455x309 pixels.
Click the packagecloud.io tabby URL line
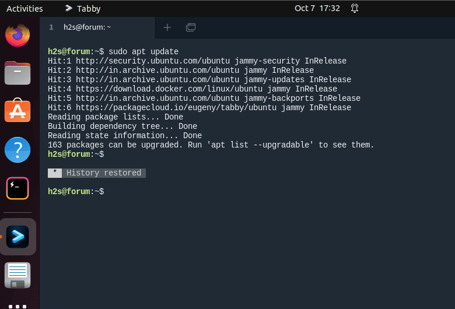(199, 107)
